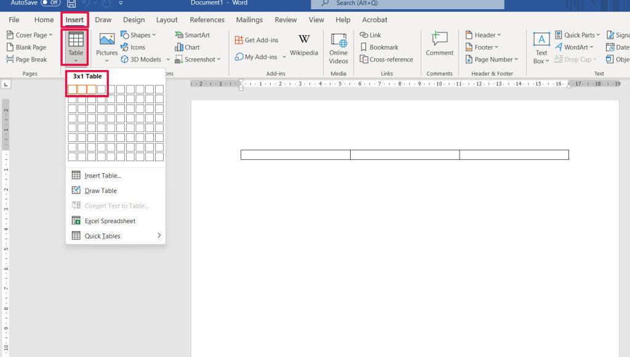Click in the Search (Alt+Q) box

point(407,4)
